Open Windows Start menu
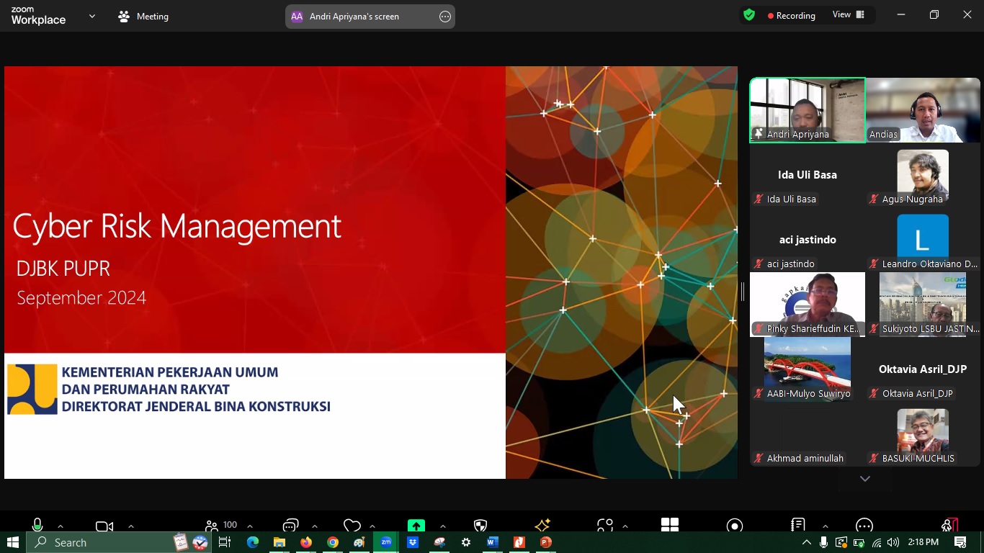 tap(12, 542)
